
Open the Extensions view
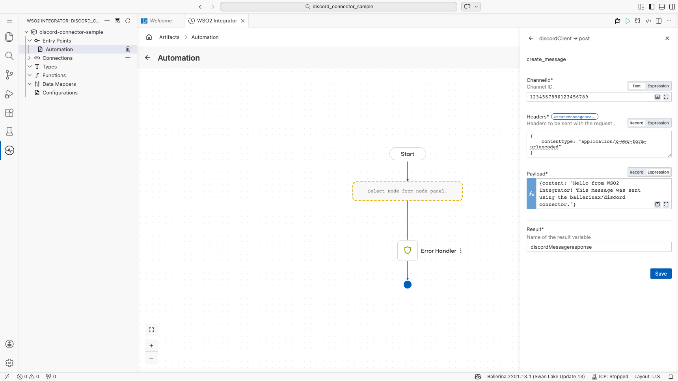click(x=9, y=113)
